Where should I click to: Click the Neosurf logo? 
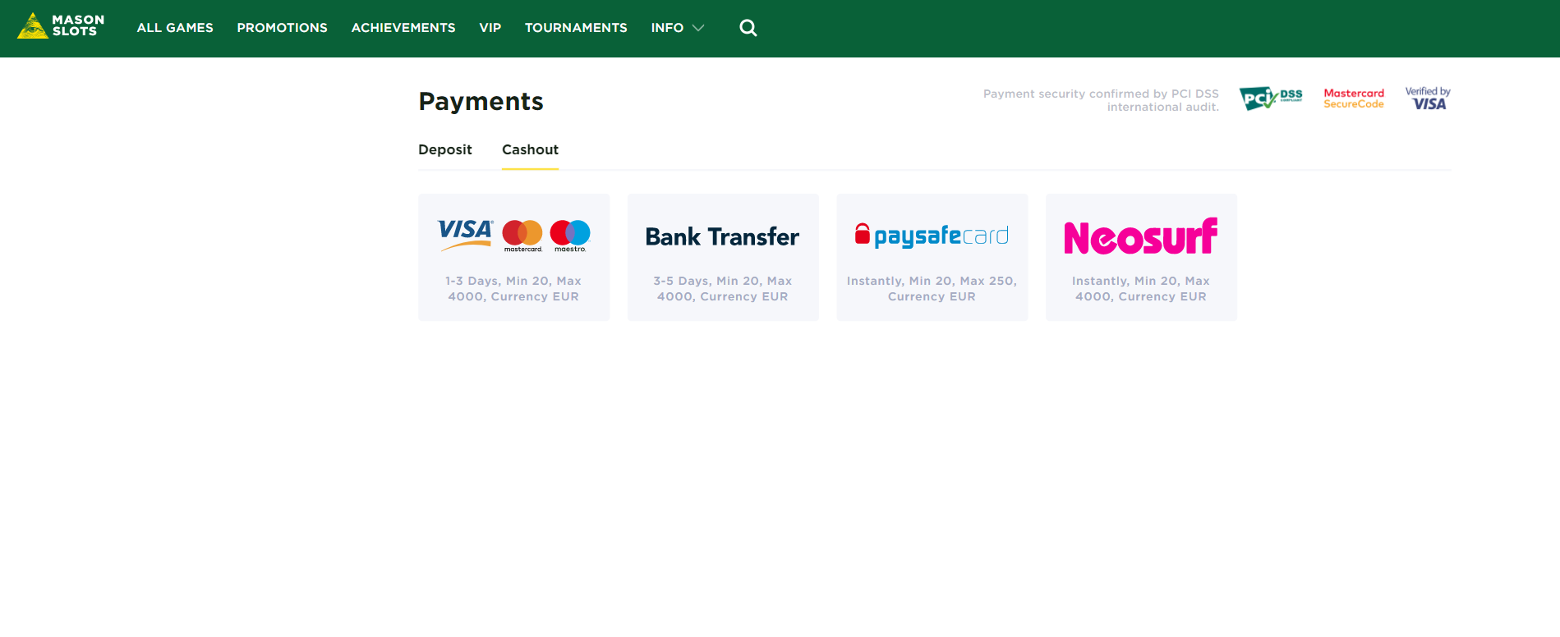click(x=1140, y=236)
